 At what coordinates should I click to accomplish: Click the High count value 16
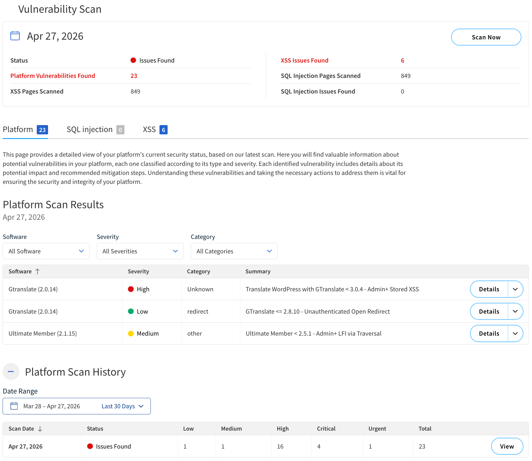coord(280,446)
